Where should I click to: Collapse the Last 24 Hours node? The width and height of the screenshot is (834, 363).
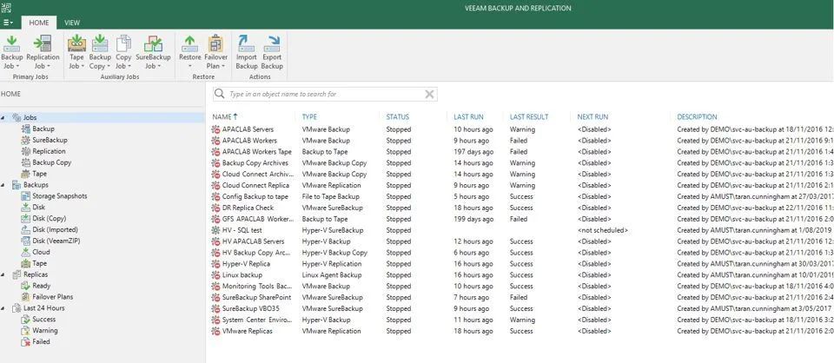tap(3, 308)
